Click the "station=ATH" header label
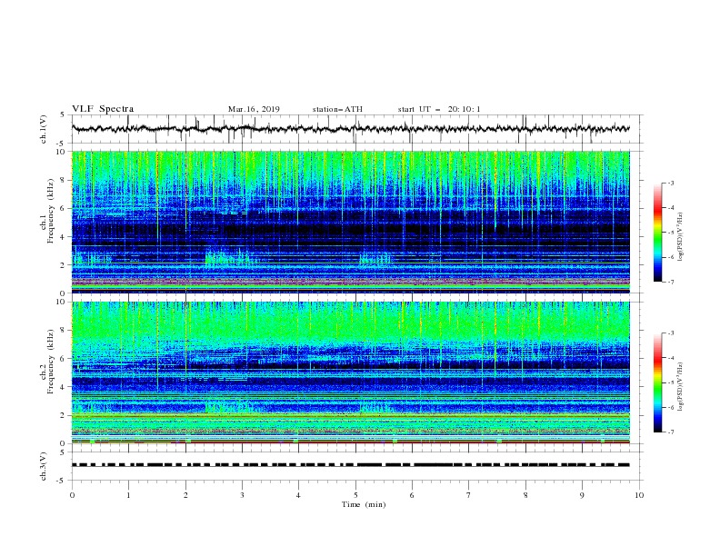This screenshot has width=720, height=556. point(337,109)
